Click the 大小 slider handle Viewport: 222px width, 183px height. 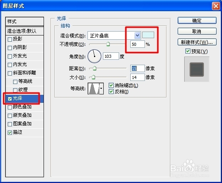pos(93,77)
